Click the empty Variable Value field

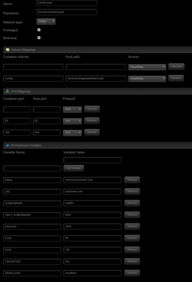pyautogui.click(x=92, y=160)
